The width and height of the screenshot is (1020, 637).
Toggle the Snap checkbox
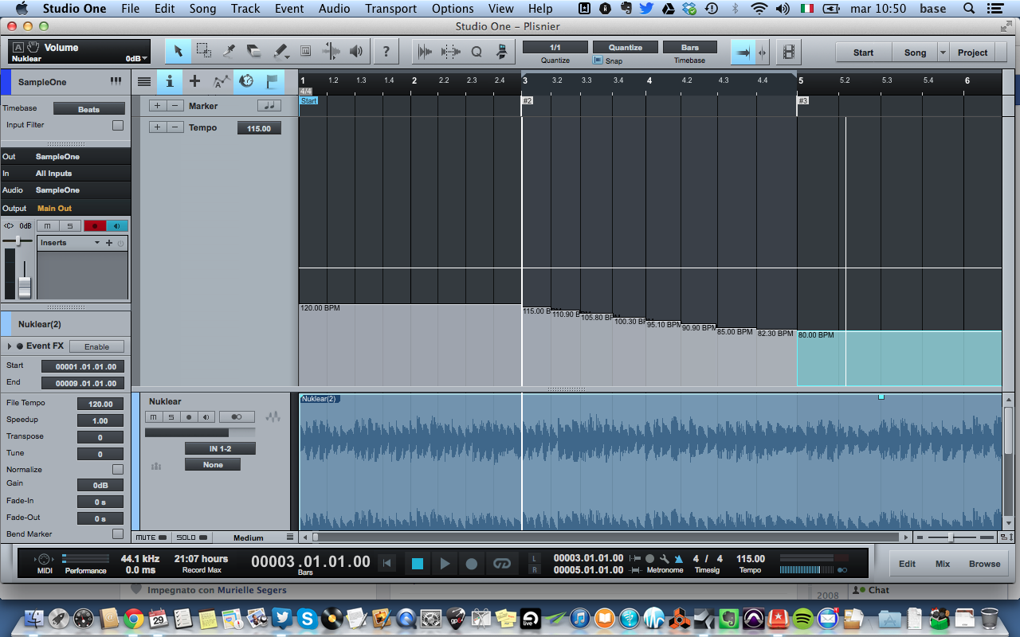coord(598,61)
